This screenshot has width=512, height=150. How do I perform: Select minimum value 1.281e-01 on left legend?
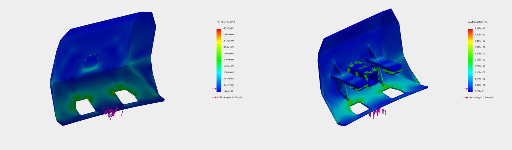tap(228, 91)
